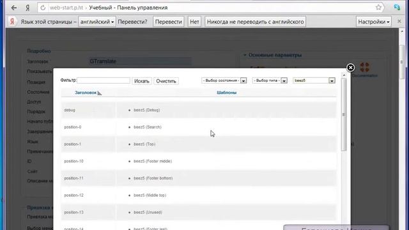Bookmark page with star icon
This screenshot has height=230, width=409.
(x=378, y=7)
